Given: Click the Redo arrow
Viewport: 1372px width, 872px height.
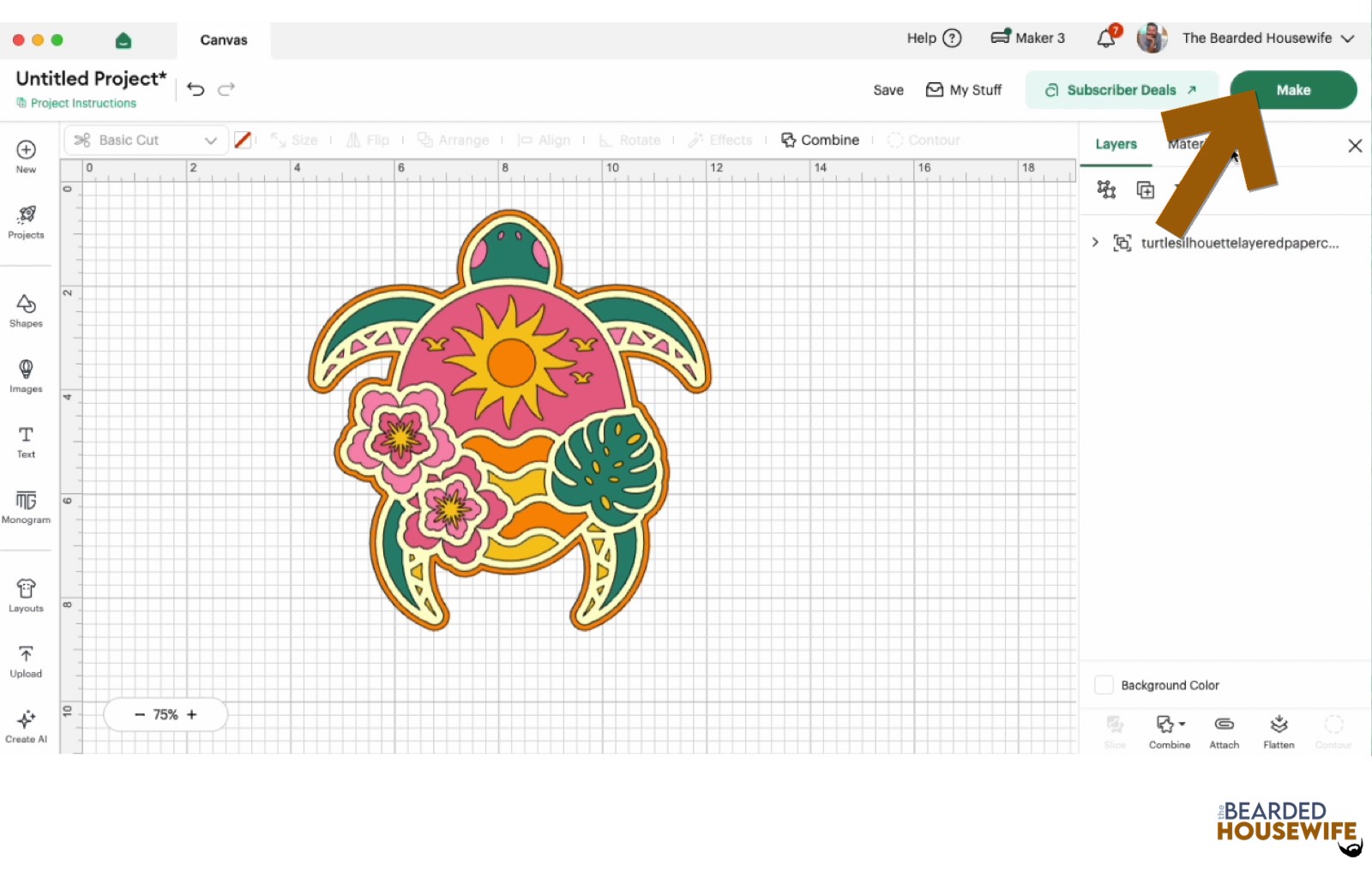Looking at the screenshot, I should [226, 89].
